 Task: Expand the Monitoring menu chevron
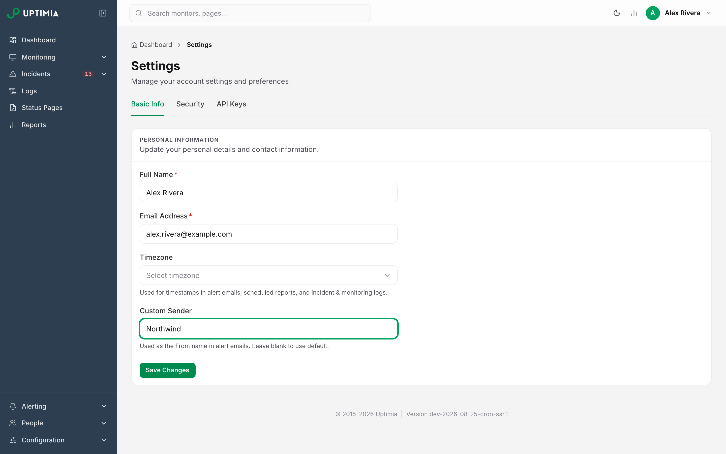tap(104, 57)
